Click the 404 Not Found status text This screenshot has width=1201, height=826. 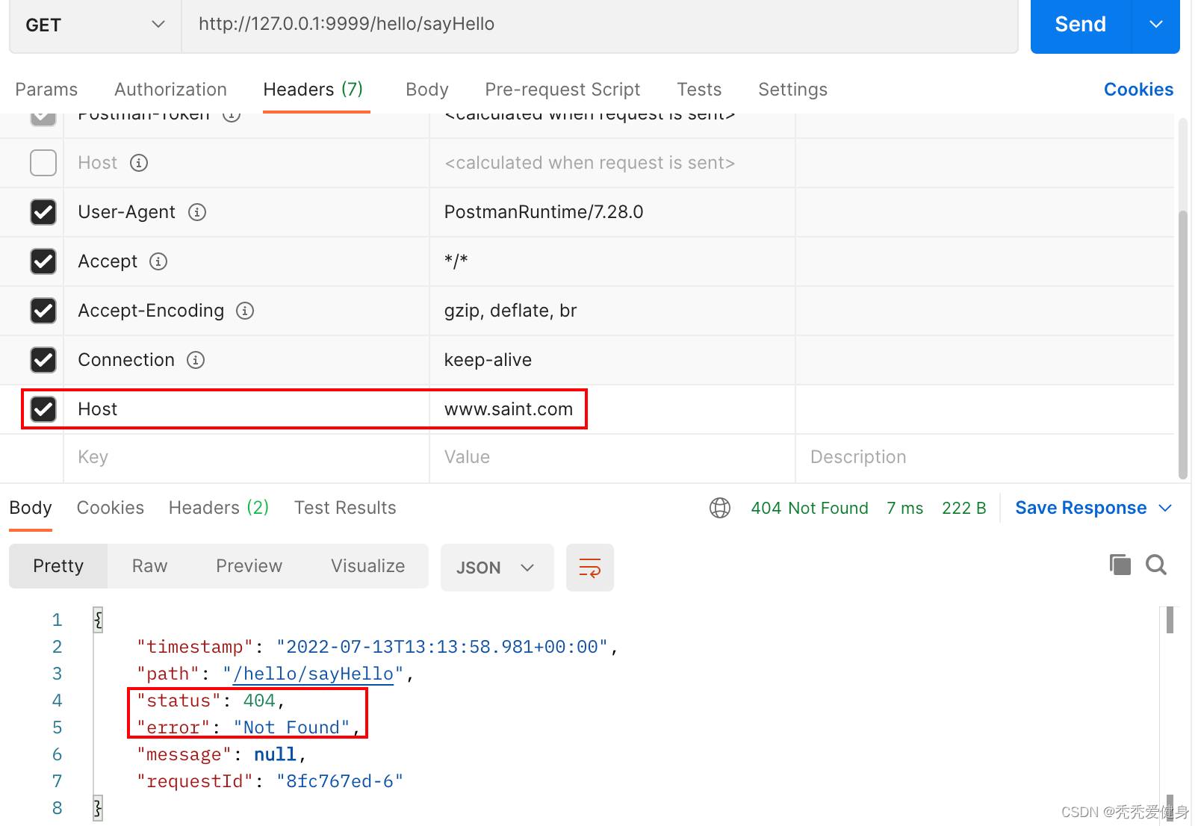(810, 508)
